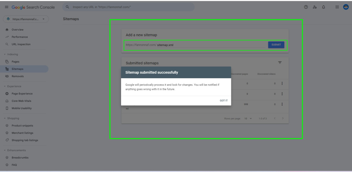Open the users and permissions icon
The height and width of the screenshot is (172, 352).
(315, 7)
